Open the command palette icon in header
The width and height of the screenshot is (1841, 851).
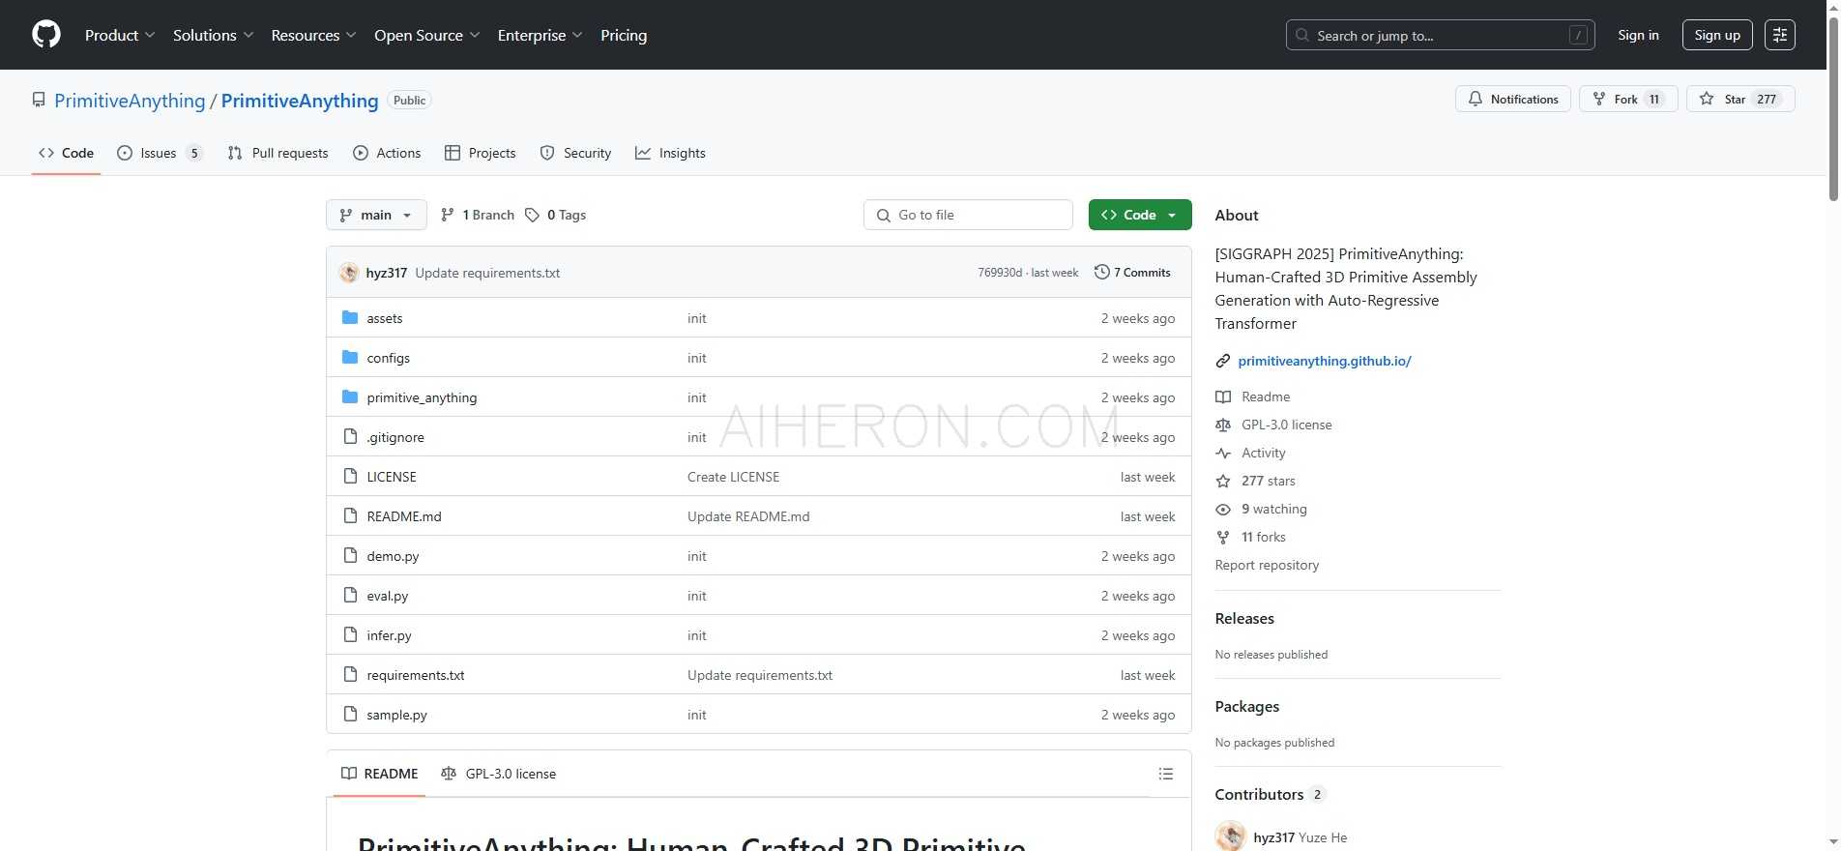tap(1780, 35)
